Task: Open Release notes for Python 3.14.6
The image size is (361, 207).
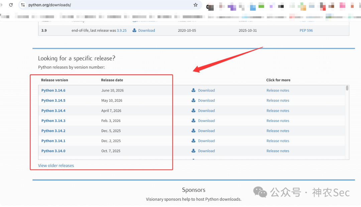Action: (x=278, y=90)
